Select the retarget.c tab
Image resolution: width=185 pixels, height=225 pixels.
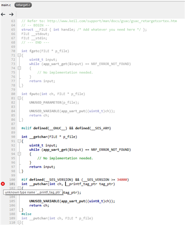tap(23, 5)
